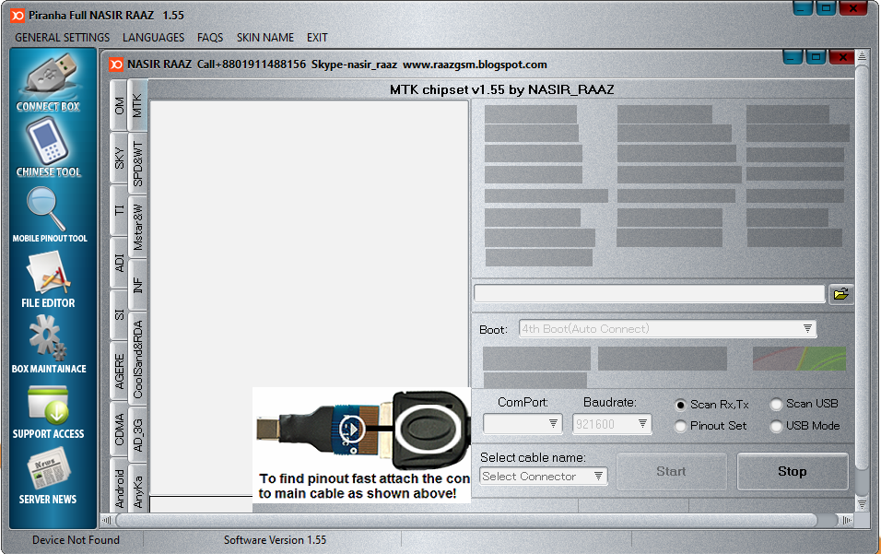Open Box Maintainace gears icon

point(48,339)
